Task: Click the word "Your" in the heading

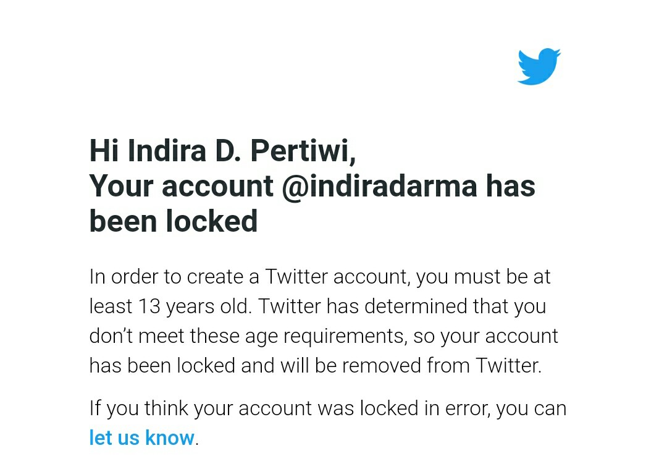Action: (121, 186)
